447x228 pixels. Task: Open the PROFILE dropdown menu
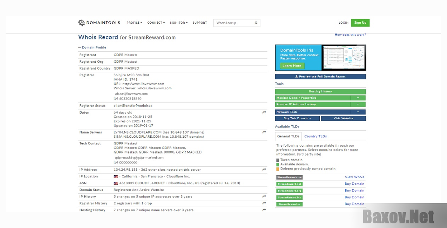pos(134,23)
